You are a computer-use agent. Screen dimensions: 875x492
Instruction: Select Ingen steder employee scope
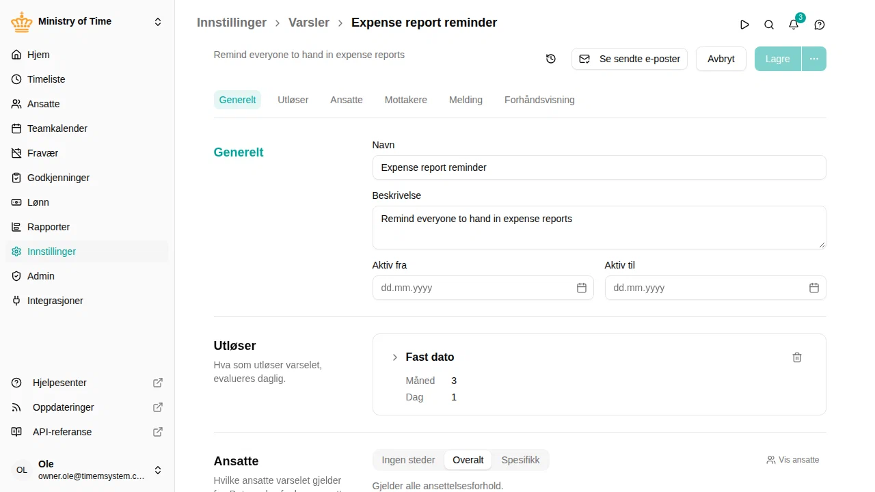[408, 460]
